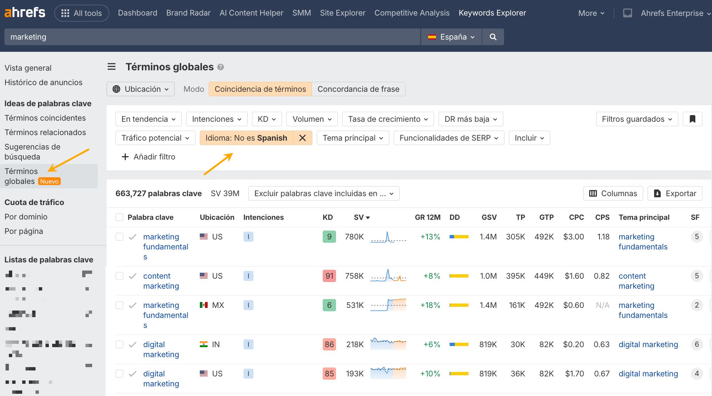Screen dimensions: 712x396
Task: Click the monitor icon in top bar
Action: 627,13
